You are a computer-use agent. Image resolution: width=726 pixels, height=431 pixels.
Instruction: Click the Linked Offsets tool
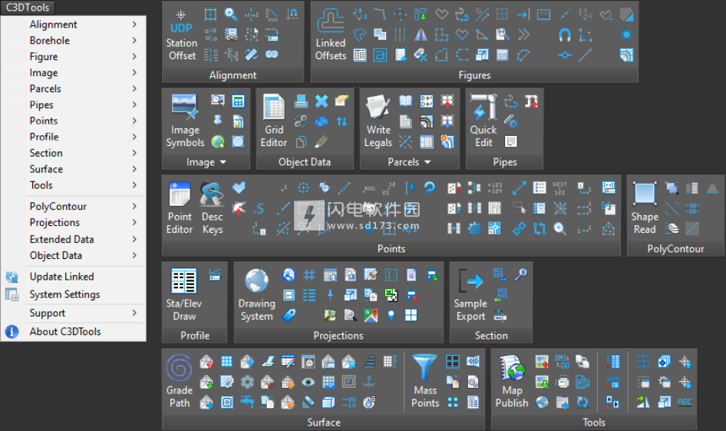coord(331,35)
